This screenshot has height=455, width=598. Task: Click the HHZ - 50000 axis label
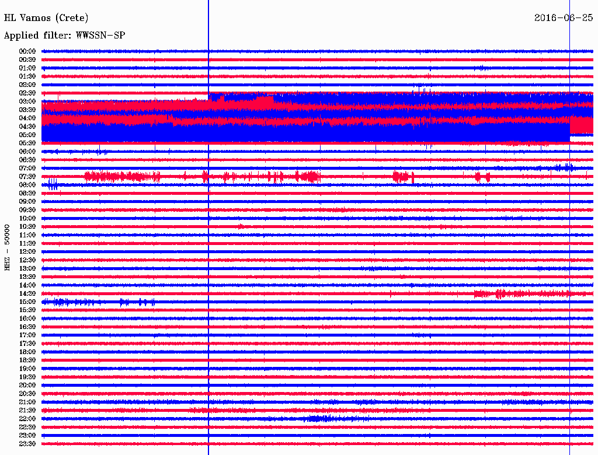click(7, 248)
